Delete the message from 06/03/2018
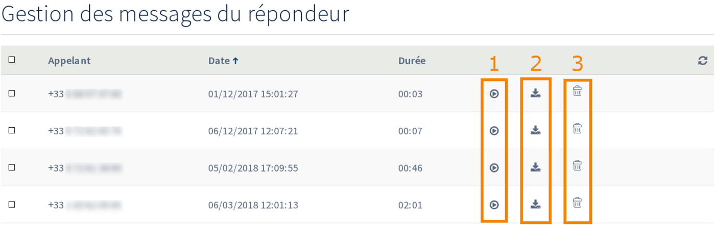 (577, 203)
